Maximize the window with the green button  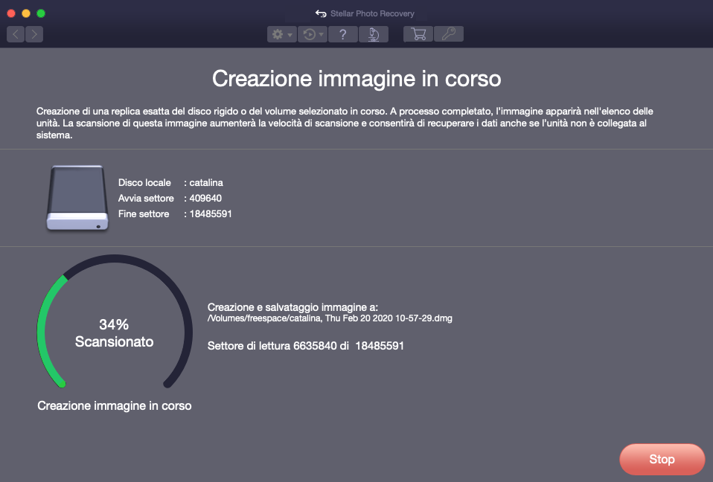41,13
